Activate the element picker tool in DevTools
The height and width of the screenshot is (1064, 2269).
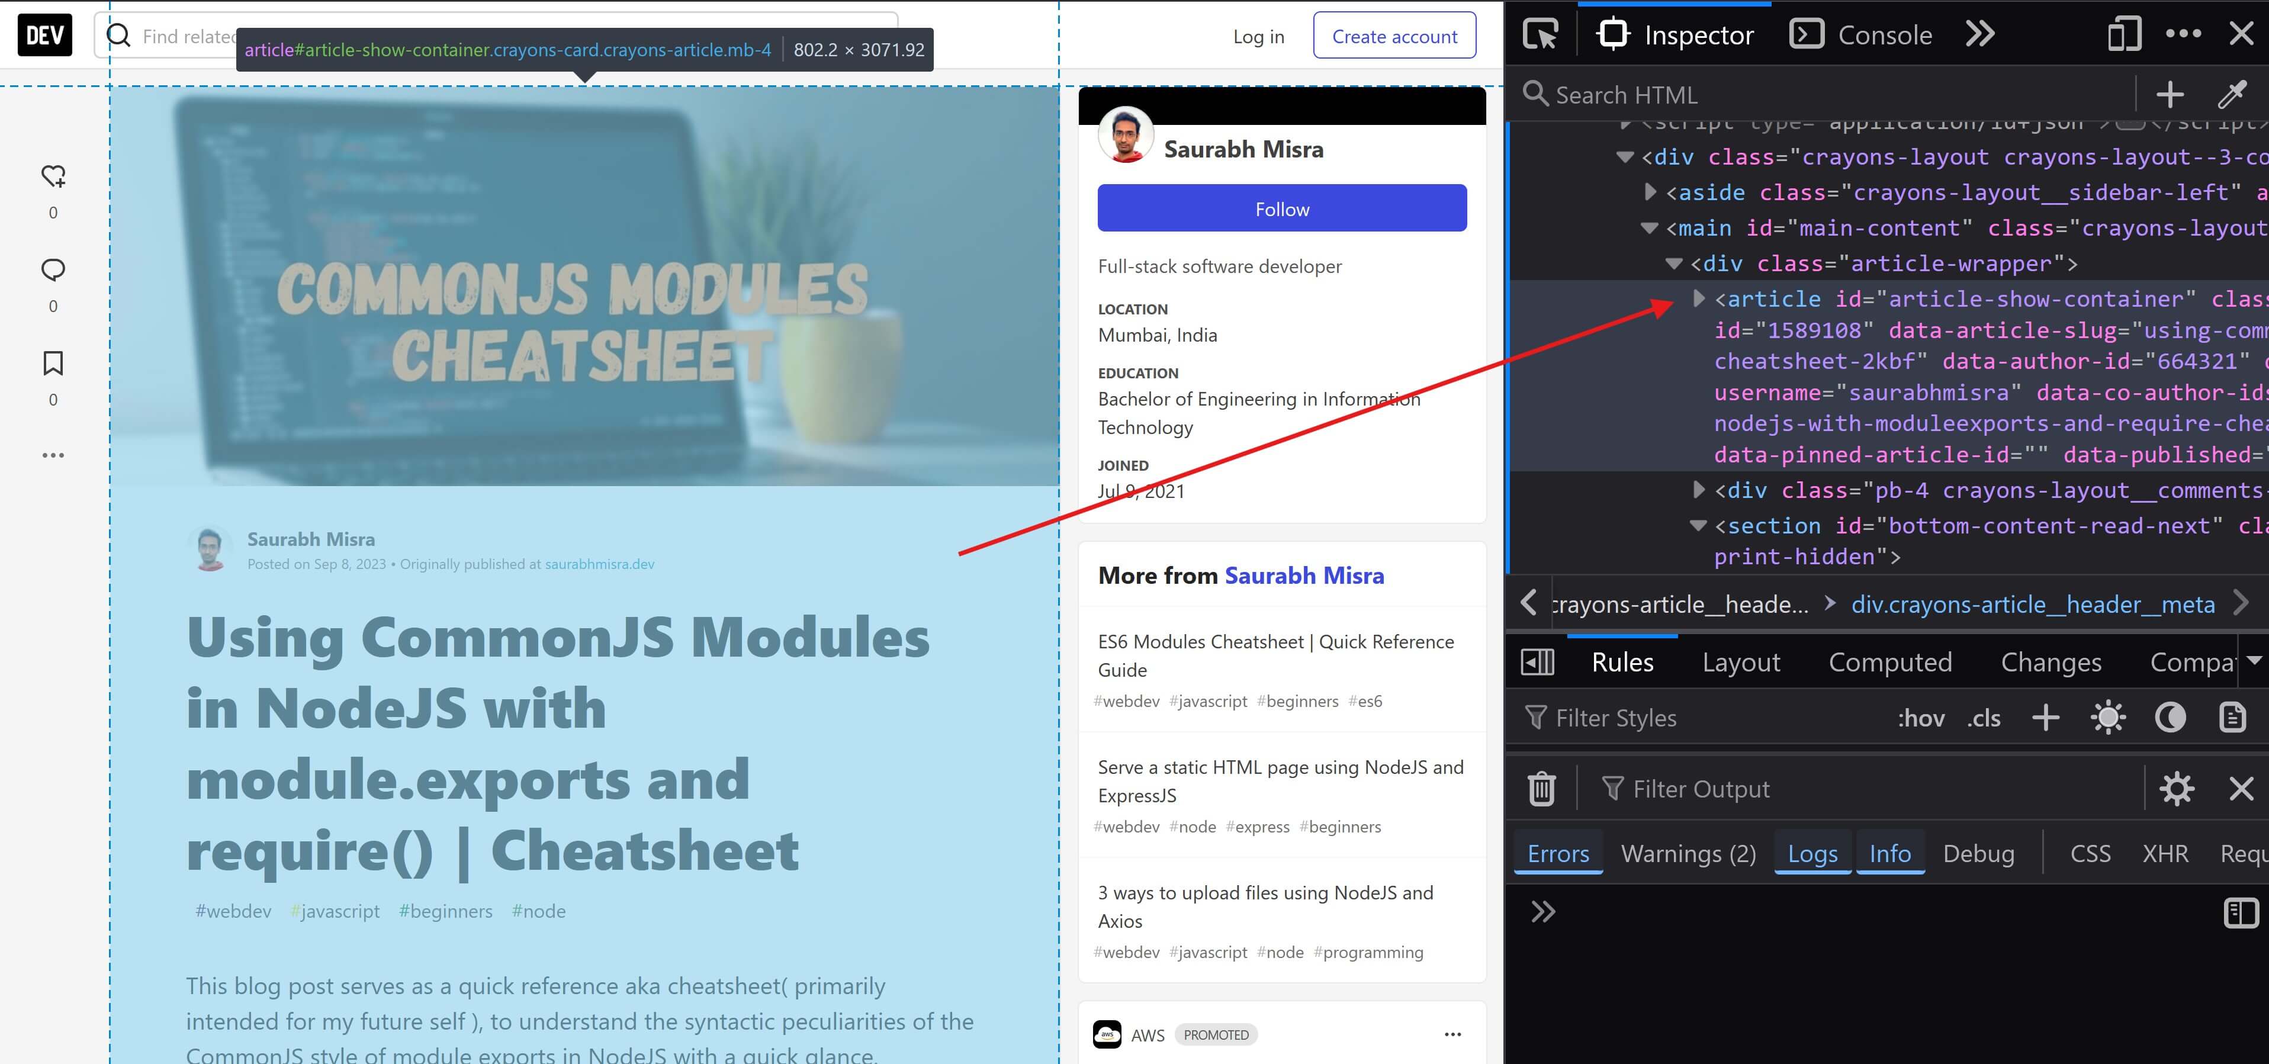[1541, 34]
